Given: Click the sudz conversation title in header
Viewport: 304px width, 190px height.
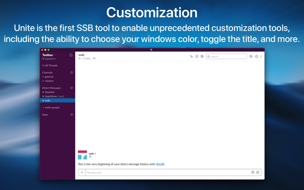Looking at the screenshot, I should (81, 55).
